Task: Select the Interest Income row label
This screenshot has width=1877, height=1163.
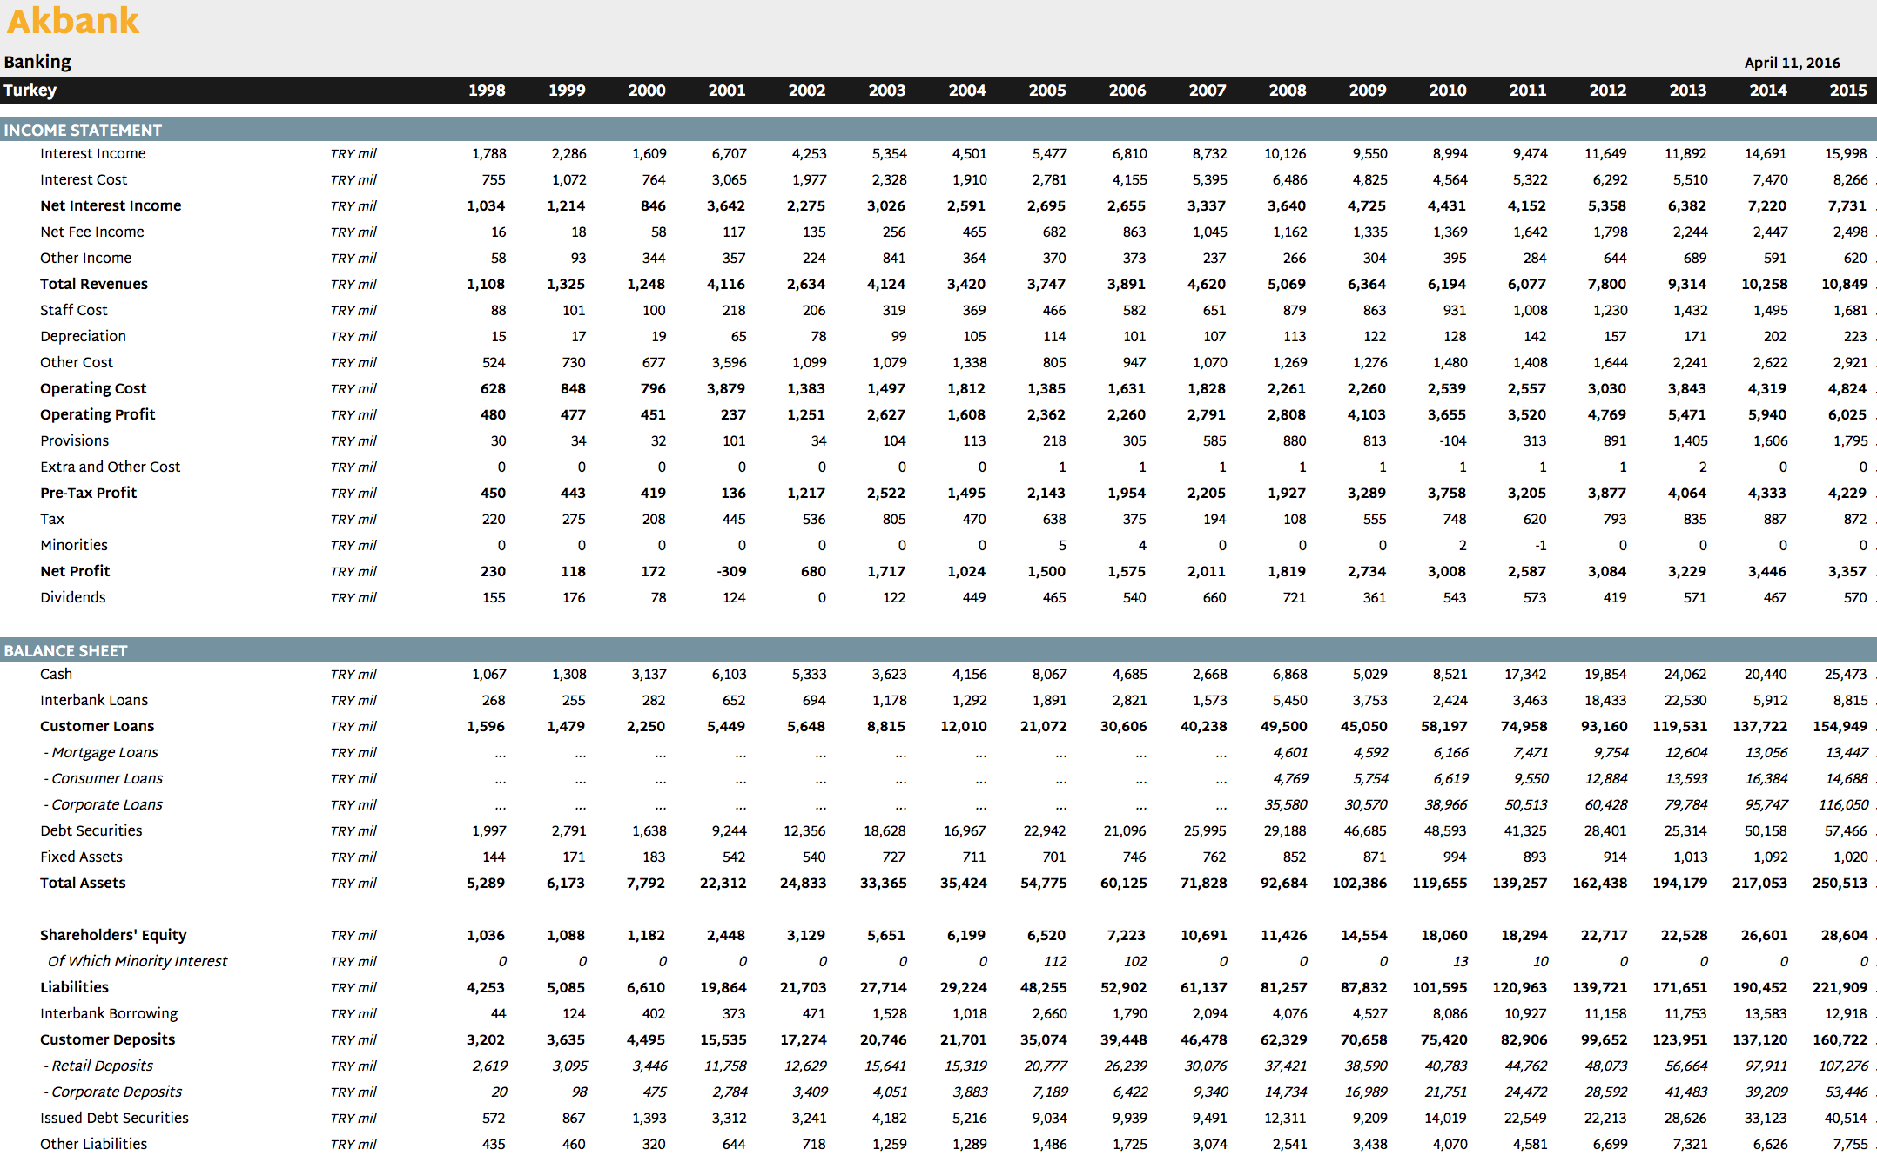Action: [93, 153]
